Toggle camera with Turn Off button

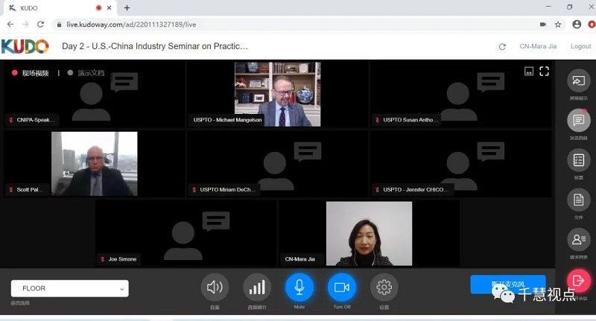coord(342,287)
